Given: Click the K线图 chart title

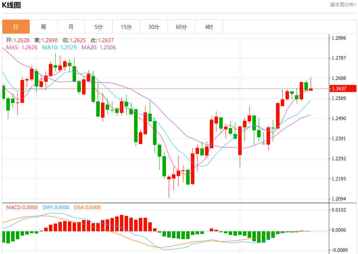Looking at the screenshot, I should coord(11,5).
